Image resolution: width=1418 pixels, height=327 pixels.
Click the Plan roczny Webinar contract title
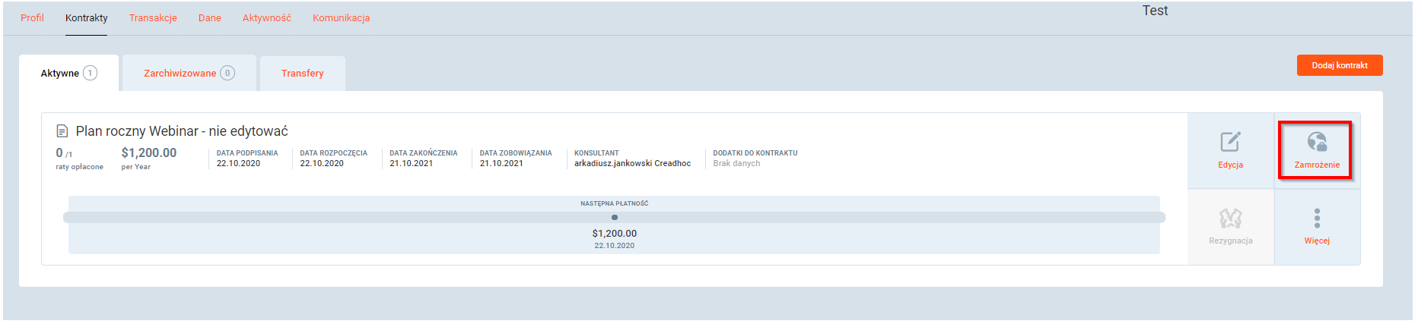pos(182,131)
